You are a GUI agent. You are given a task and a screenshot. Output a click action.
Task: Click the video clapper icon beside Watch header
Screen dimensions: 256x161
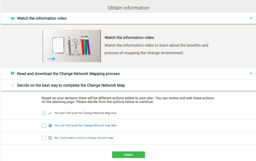13,18
